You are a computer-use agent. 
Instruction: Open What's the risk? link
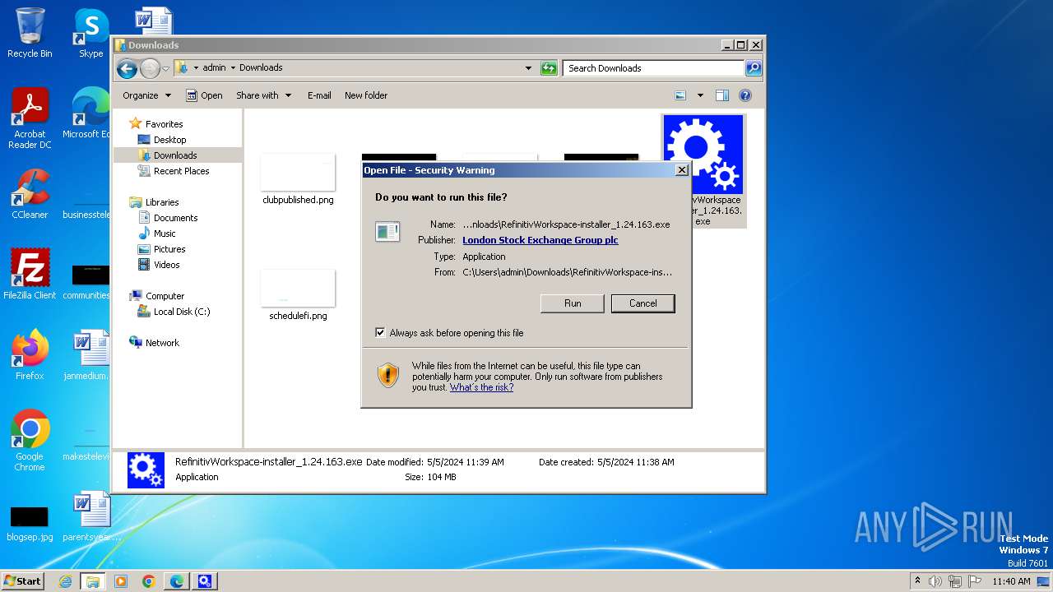481,387
